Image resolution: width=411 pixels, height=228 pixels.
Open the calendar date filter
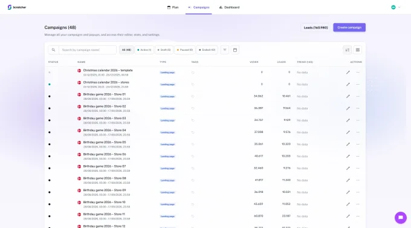click(x=235, y=50)
